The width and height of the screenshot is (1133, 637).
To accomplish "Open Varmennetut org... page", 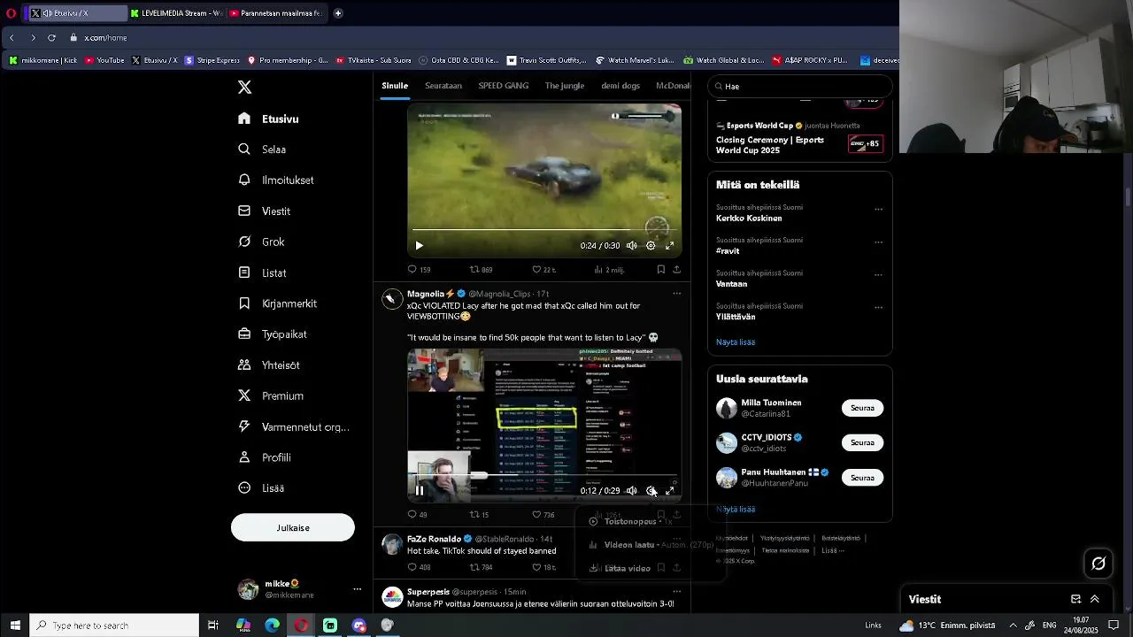I will [293, 426].
